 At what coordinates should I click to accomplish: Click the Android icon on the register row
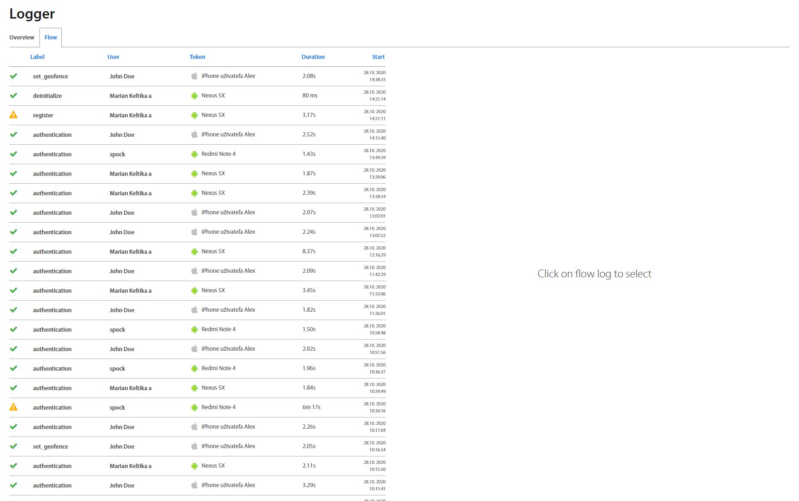[194, 115]
